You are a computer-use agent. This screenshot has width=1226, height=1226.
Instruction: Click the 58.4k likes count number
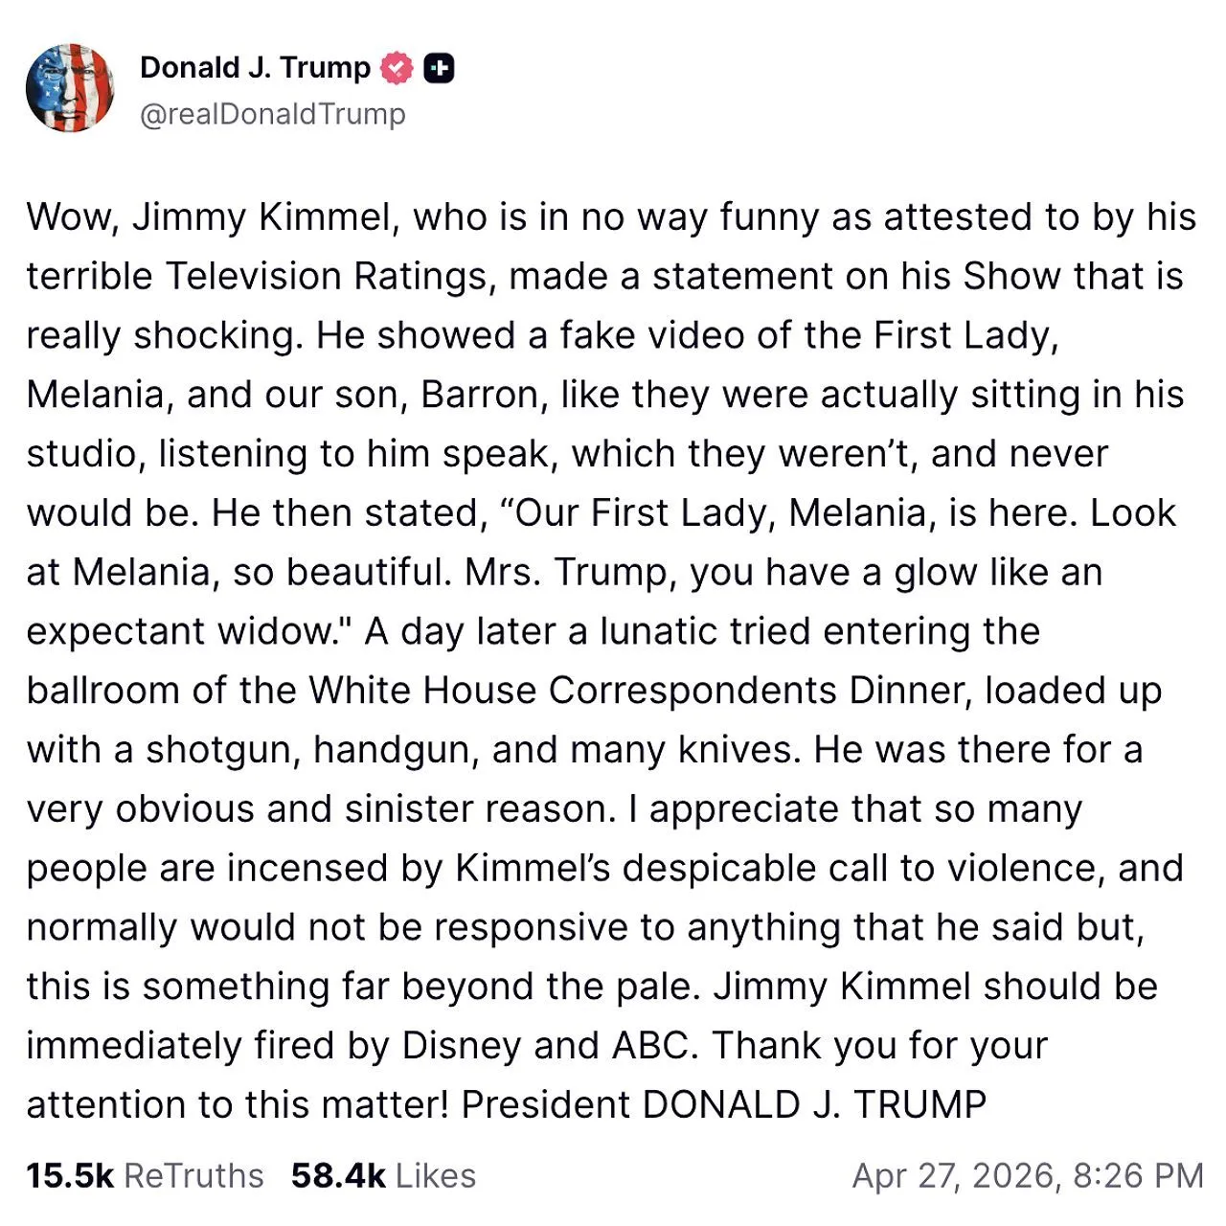338,1175
